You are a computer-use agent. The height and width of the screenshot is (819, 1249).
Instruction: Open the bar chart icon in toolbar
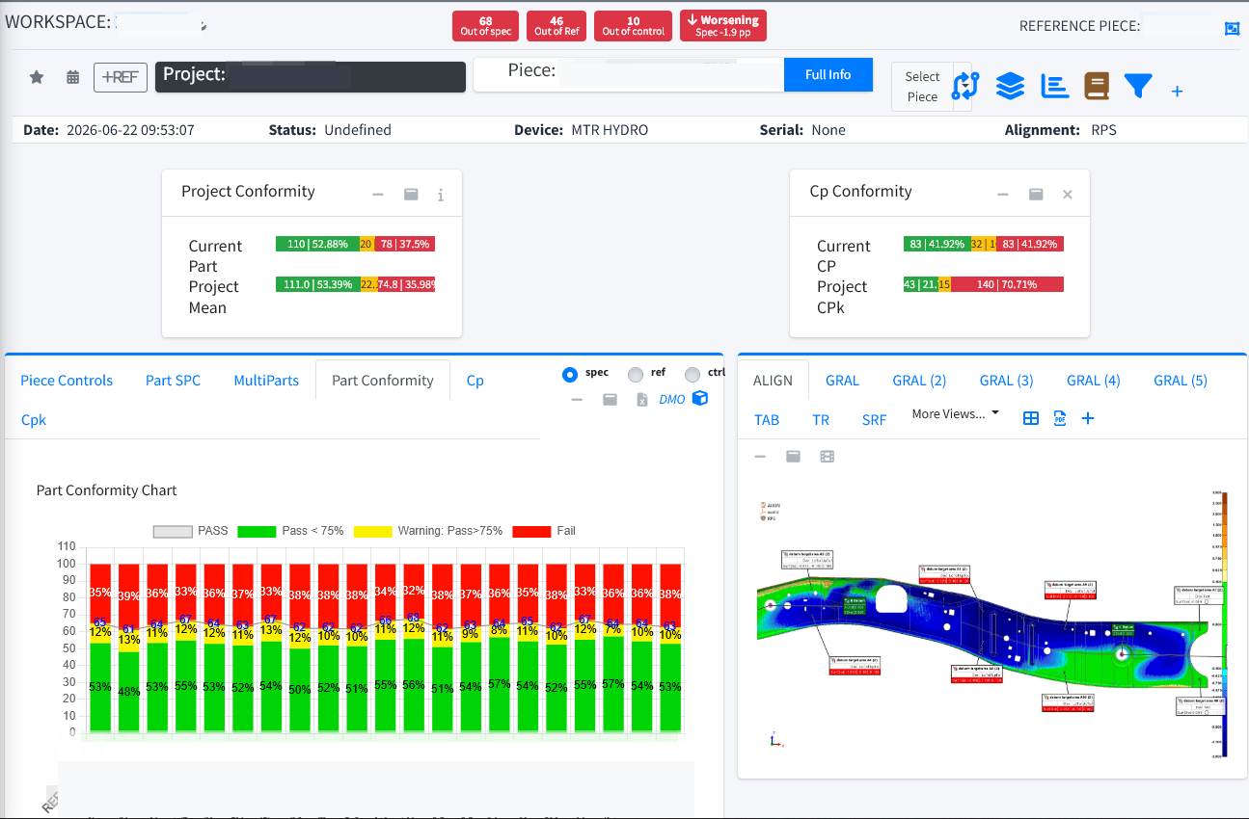pyautogui.click(x=1055, y=87)
